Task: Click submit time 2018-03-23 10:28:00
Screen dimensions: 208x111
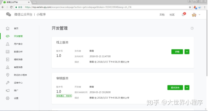Action: 100,92
